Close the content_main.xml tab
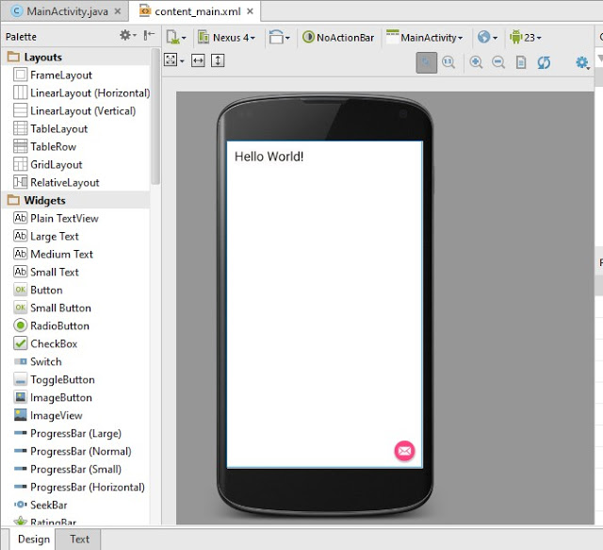Viewport: 603px width, 550px height. point(250,11)
